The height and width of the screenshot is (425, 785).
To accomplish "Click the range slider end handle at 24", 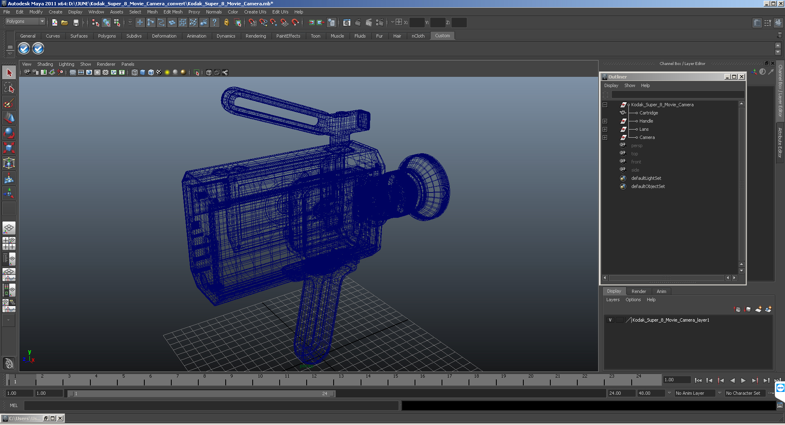I will pyautogui.click(x=332, y=394).
